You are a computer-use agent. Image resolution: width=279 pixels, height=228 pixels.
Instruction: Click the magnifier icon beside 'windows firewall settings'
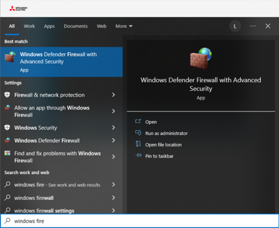7,210
